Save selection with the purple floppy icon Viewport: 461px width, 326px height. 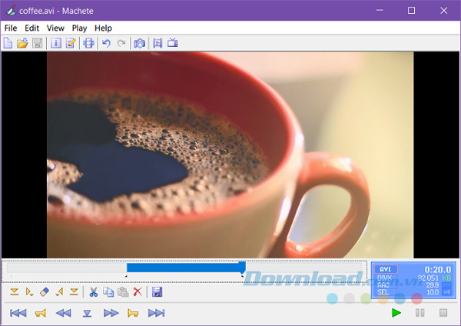(x=157, y=292)
